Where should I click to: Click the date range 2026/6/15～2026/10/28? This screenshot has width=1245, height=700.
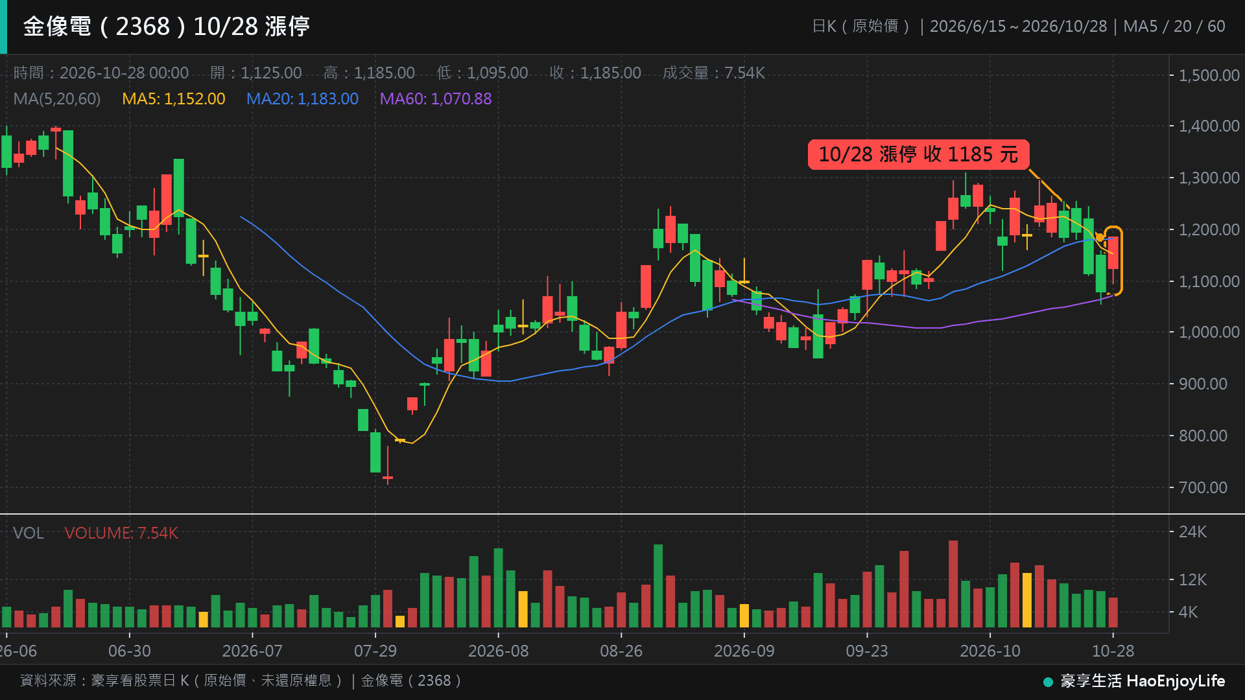(1018, 27)
